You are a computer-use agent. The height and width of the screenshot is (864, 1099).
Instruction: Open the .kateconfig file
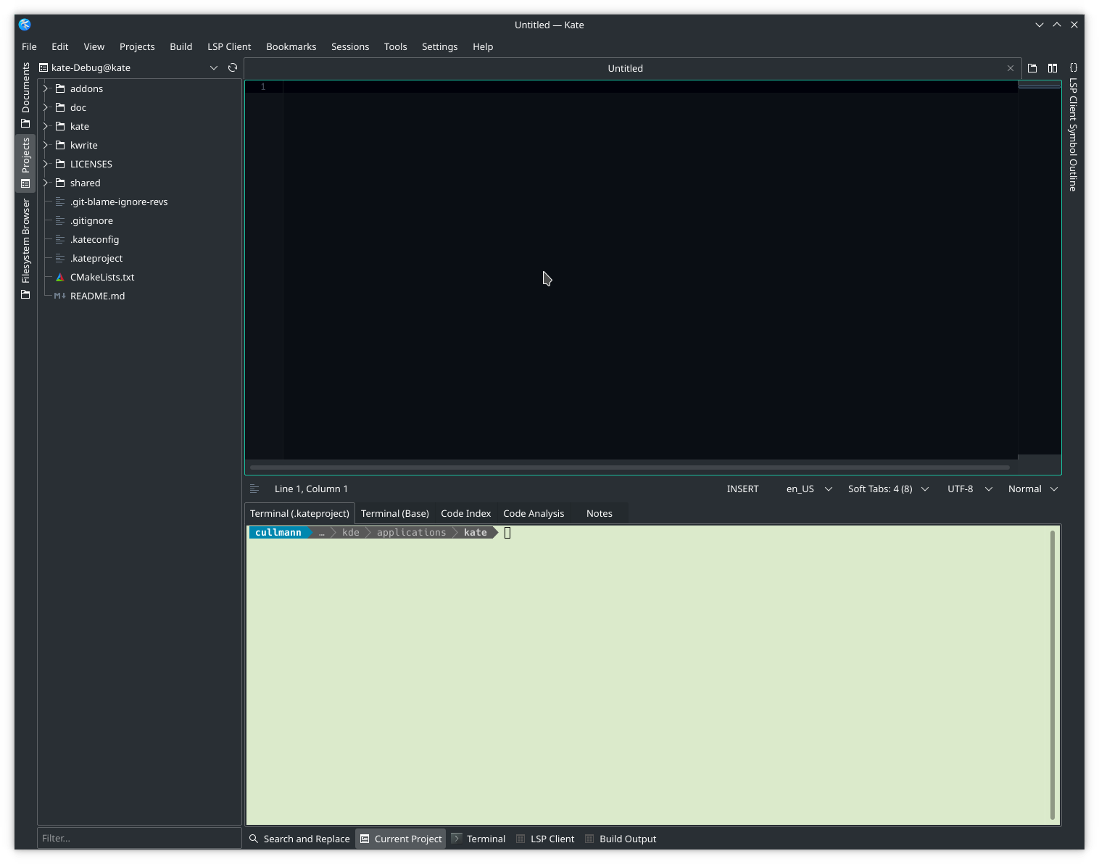tap(94, 239)
